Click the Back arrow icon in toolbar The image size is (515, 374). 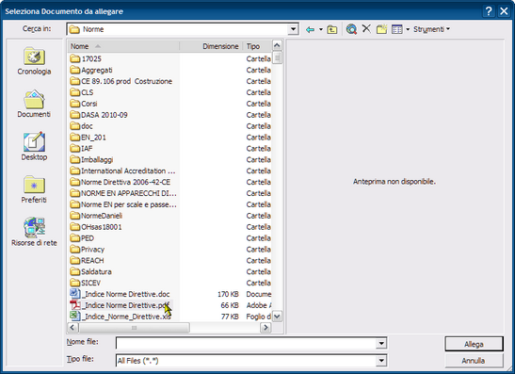tap(310, 29)
